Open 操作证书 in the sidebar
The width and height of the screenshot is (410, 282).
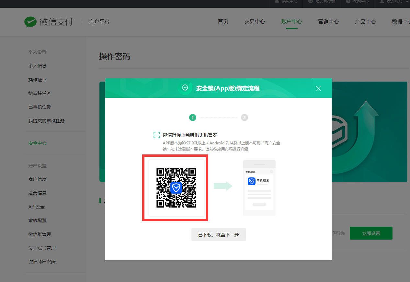(37, 80)
